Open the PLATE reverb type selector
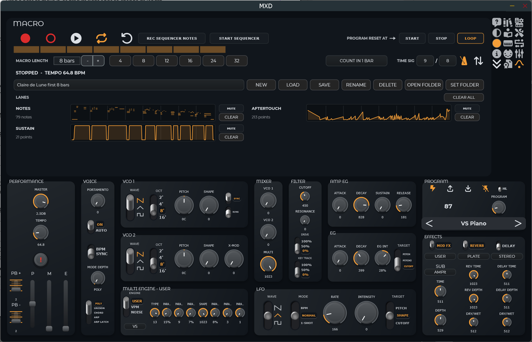 473,256
